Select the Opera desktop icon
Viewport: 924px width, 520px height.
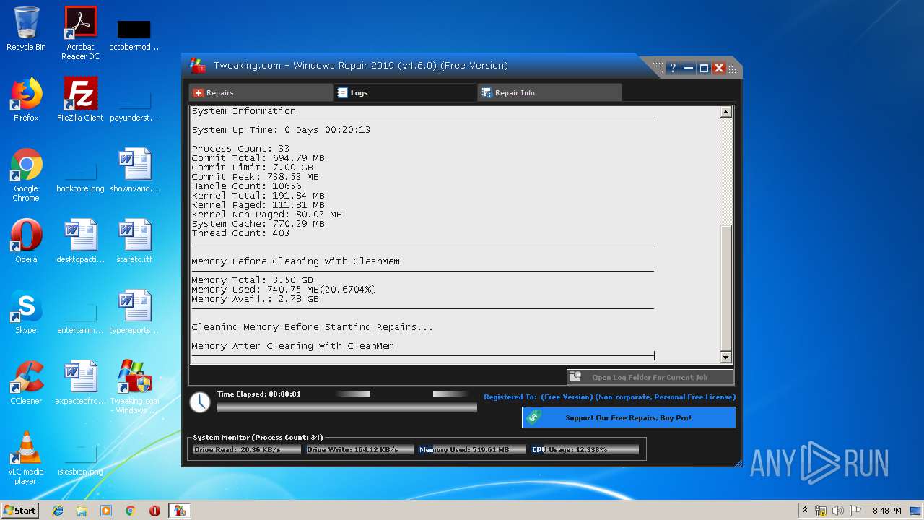[x=26, y=241]
